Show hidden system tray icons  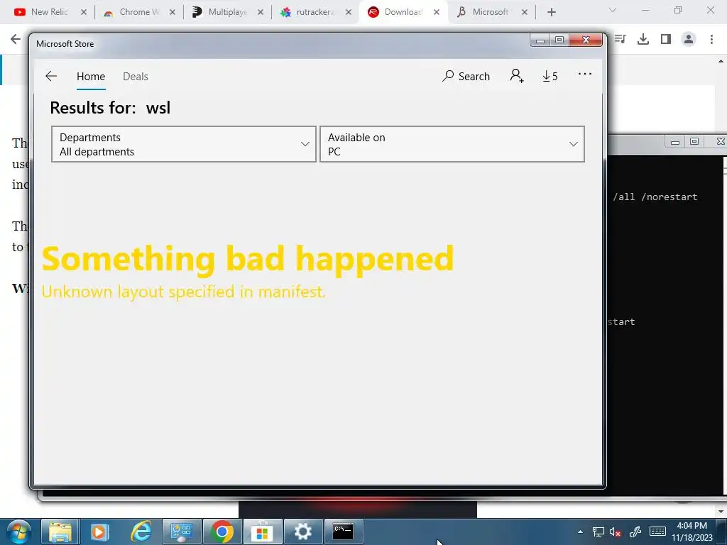pos(580,532)
